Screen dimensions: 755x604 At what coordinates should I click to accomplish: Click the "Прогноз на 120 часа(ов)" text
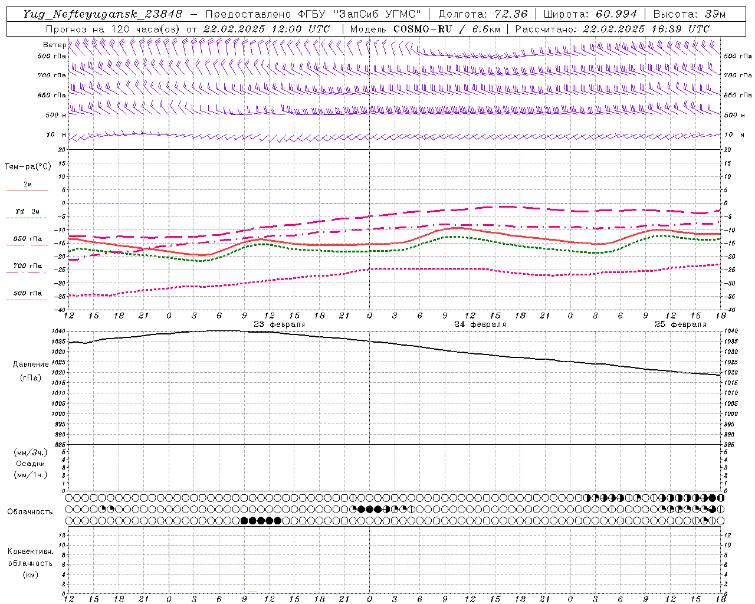pos(113,29)
